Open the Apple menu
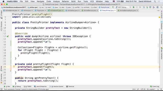Viewport: 163px width, 91px height. point(3,2)
